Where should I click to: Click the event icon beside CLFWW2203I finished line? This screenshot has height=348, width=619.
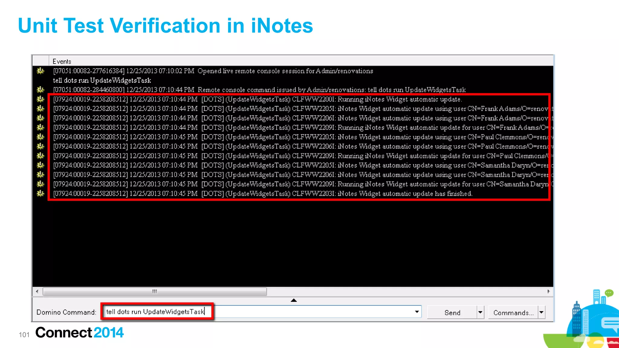pyautogui.click(x=40, y=193)
